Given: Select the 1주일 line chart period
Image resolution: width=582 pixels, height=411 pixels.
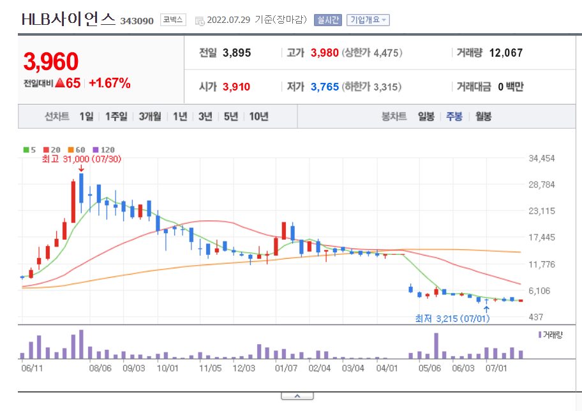Looking at the screenshot, I should (x=116, y=117).
